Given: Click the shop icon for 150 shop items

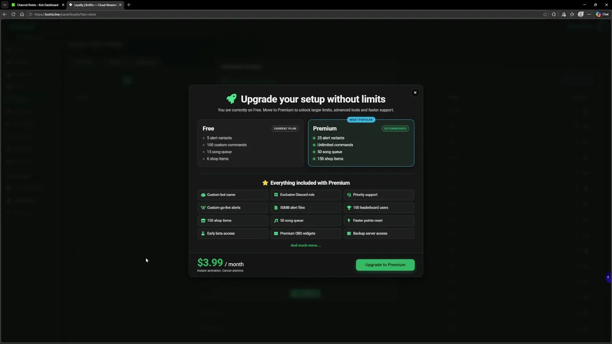Looking at the screenshot, I should pos(203,221).
